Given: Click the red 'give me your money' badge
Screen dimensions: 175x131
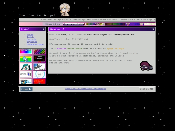Looking at the screenshot, I should coord(40,82).
